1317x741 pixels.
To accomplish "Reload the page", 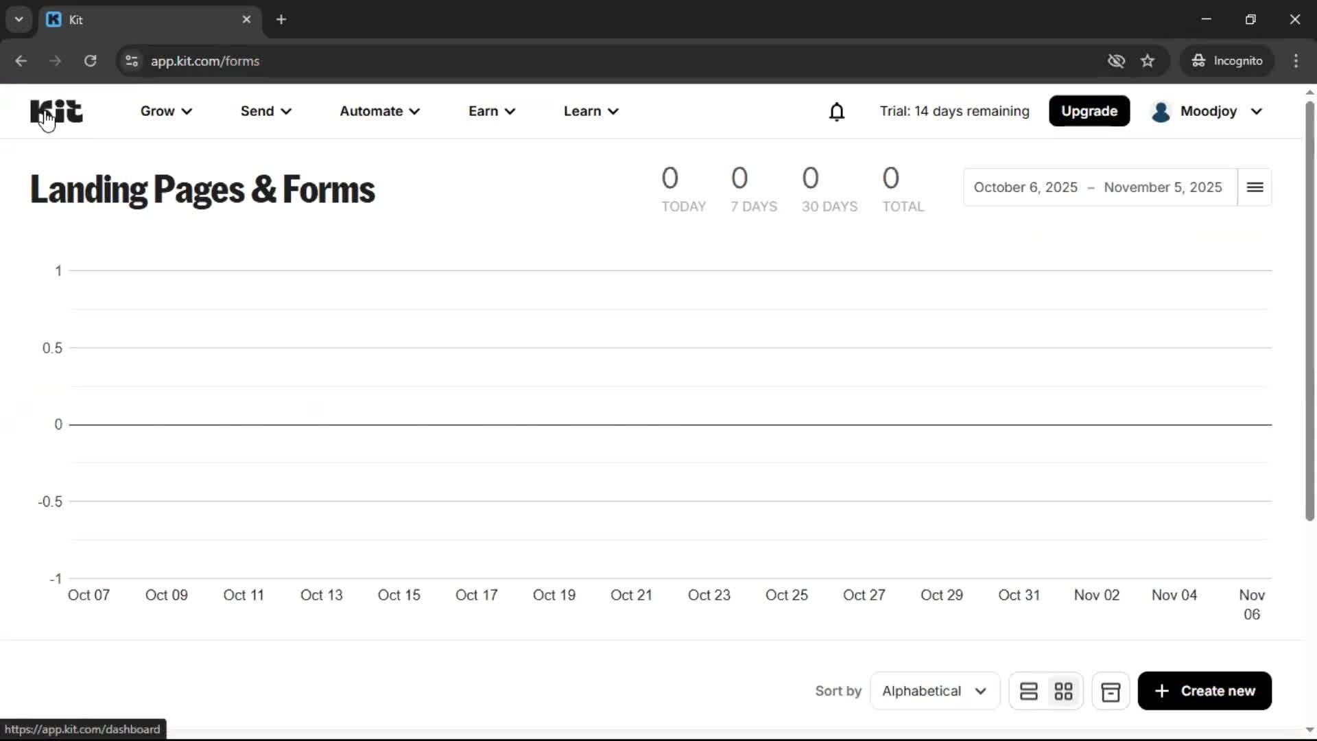I will pyautogui.click(x=90, y=61).
